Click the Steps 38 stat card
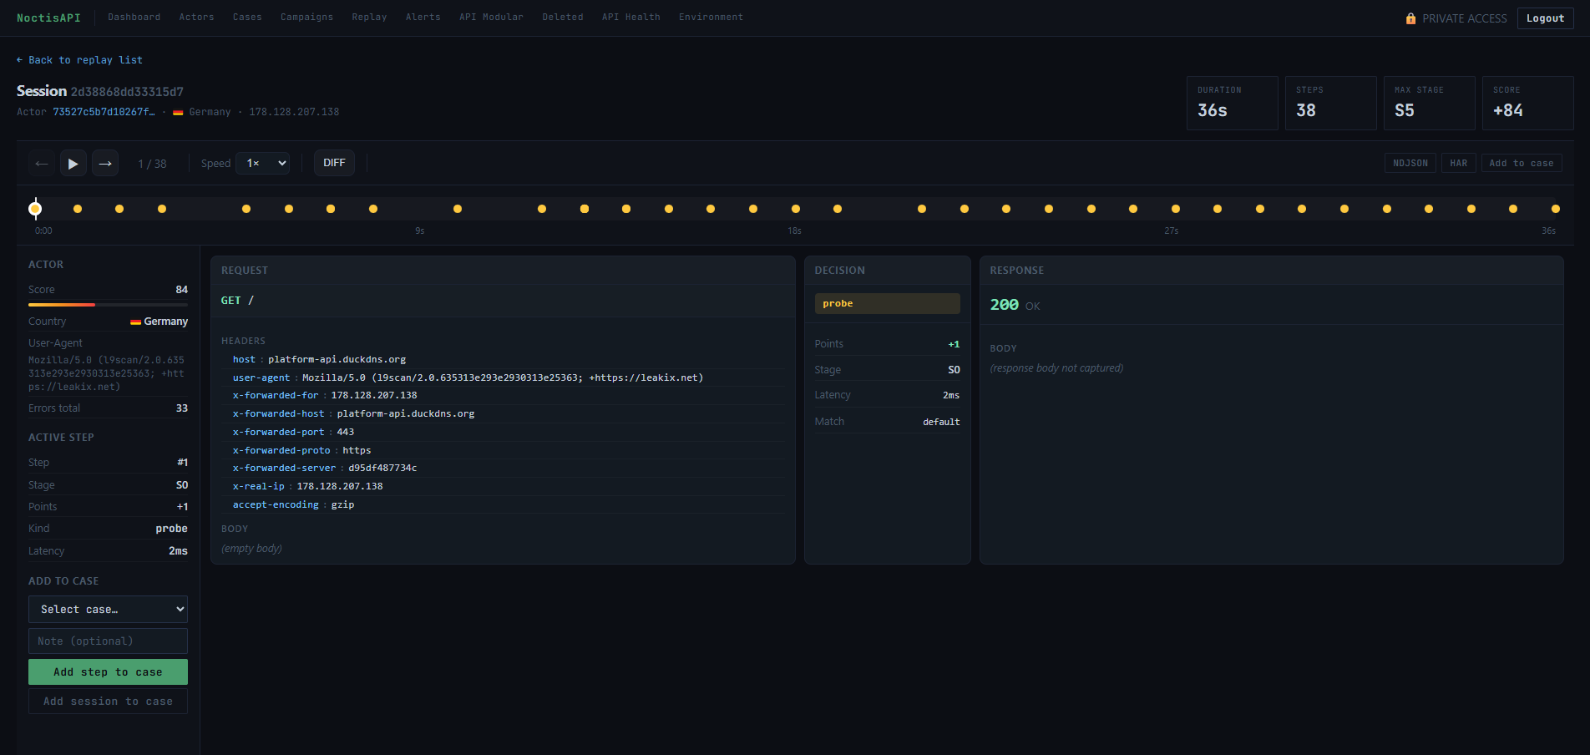The image size is (1590, 755). coord(1330,103)
